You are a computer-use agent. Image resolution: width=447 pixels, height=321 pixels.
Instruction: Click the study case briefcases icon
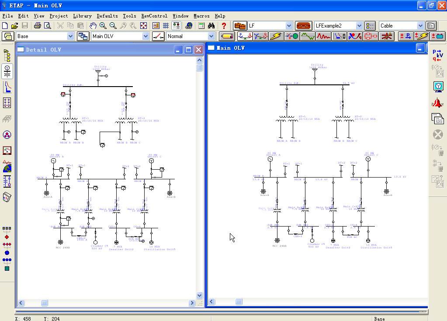pos(240,26)
